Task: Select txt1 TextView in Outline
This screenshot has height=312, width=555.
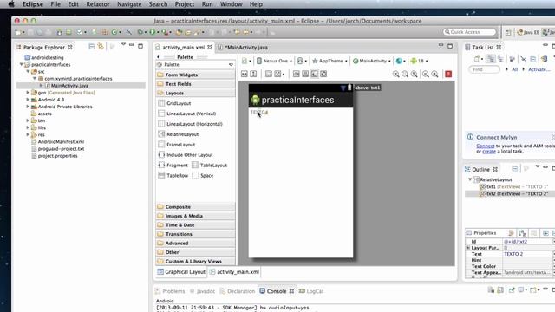Action: point(514,186)
